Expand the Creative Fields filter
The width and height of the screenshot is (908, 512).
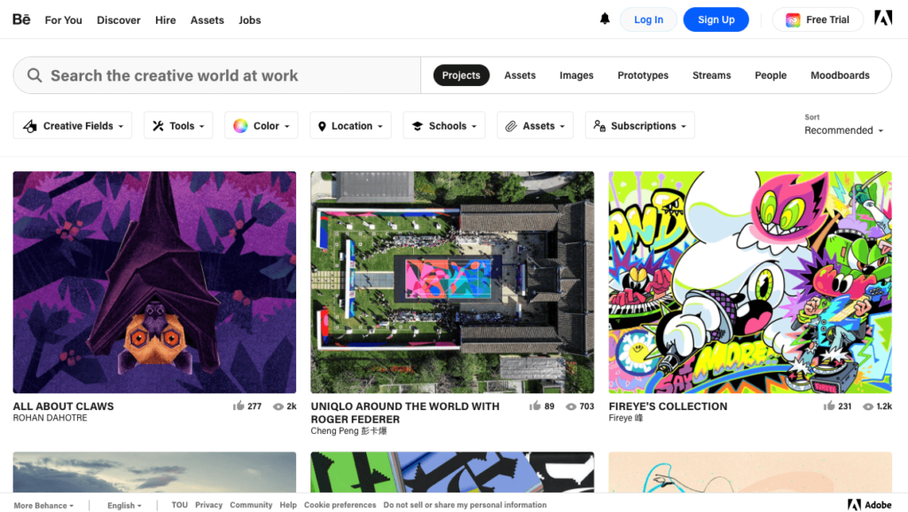click(72, 125)
